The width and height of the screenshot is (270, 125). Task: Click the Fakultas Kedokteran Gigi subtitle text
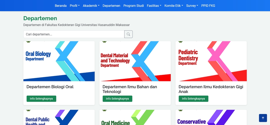point(76,25)
